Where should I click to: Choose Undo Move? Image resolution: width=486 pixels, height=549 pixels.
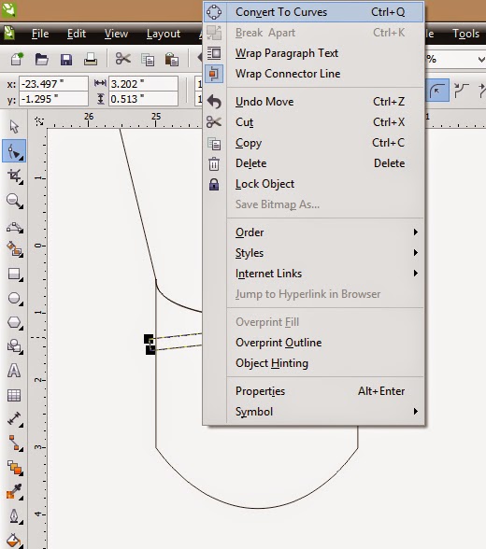[x=314, y=102]
